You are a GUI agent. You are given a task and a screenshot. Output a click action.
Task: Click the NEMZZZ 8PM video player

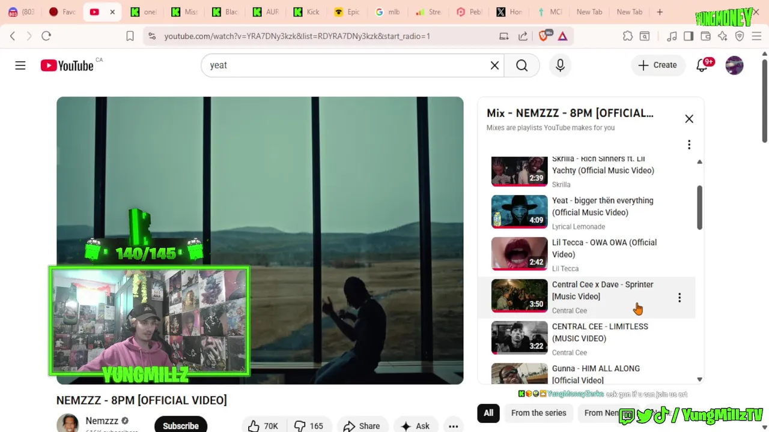pos(260,240)
